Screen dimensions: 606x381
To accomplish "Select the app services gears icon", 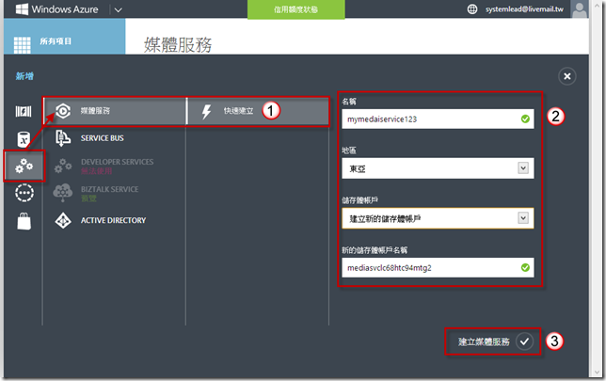I will tap(24, 167).
